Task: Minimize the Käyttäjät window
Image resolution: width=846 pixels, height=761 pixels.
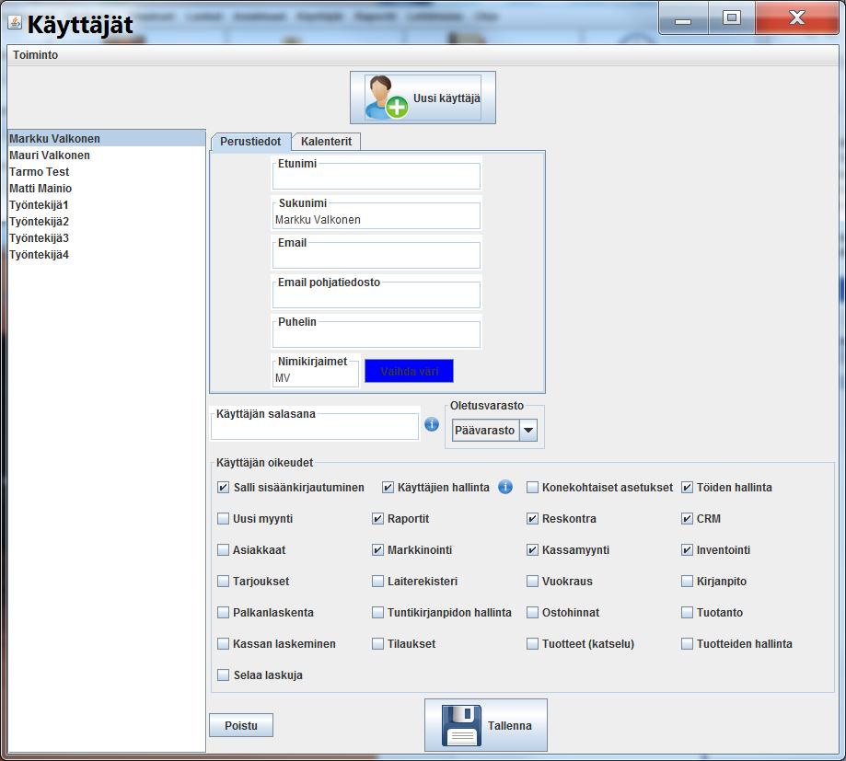Action: tap(683, 17)
